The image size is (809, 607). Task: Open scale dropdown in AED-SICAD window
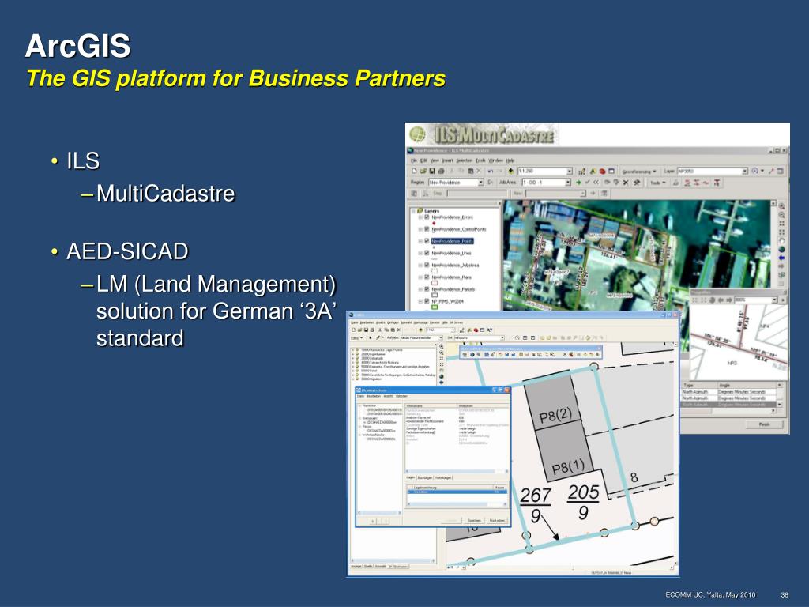pyautogui.click(x=453, y=330)
